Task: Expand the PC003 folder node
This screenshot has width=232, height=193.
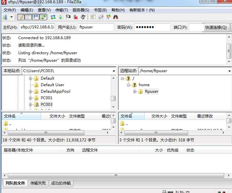Action: [x=30, y=105]
